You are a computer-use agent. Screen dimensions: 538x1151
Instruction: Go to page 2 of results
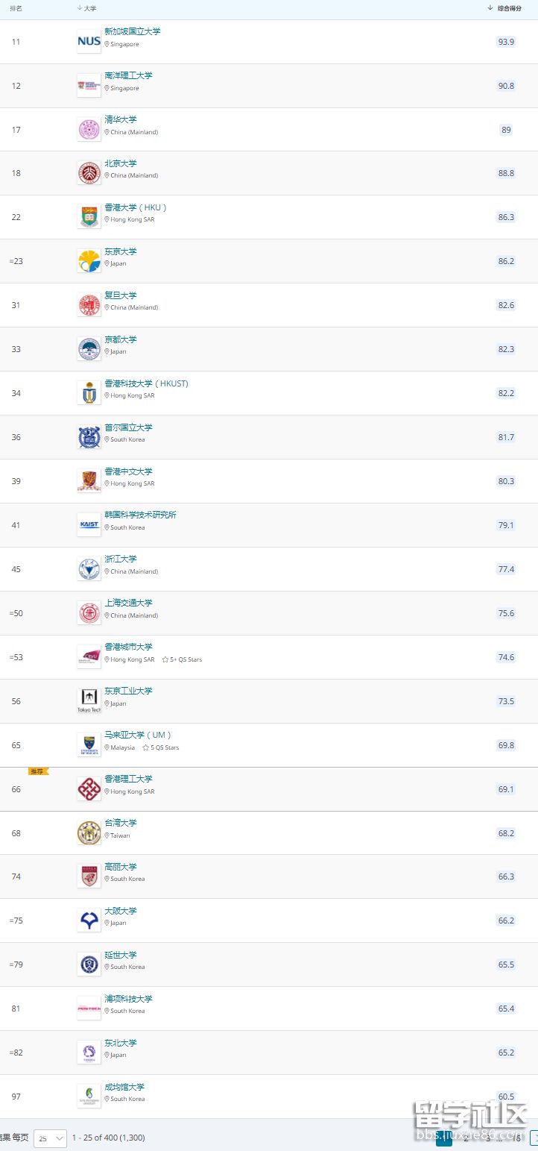(466, 1138)
